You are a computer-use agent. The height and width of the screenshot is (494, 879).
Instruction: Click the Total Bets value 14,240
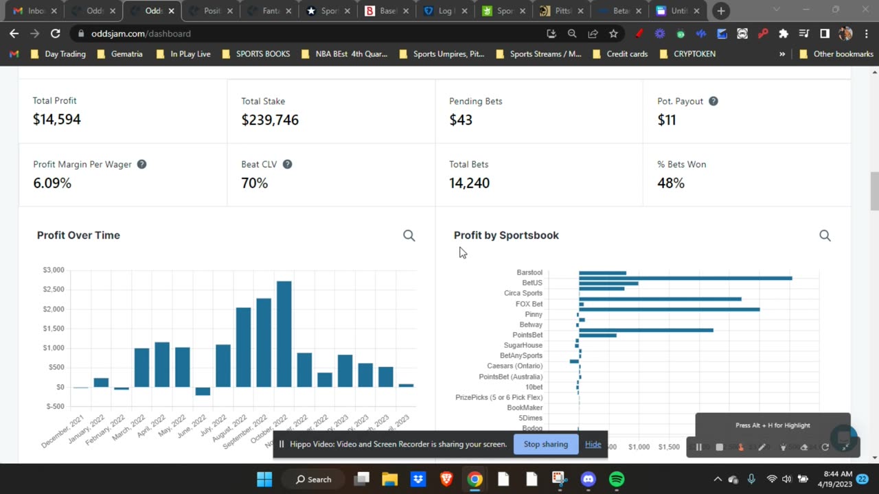pos(469,183)
